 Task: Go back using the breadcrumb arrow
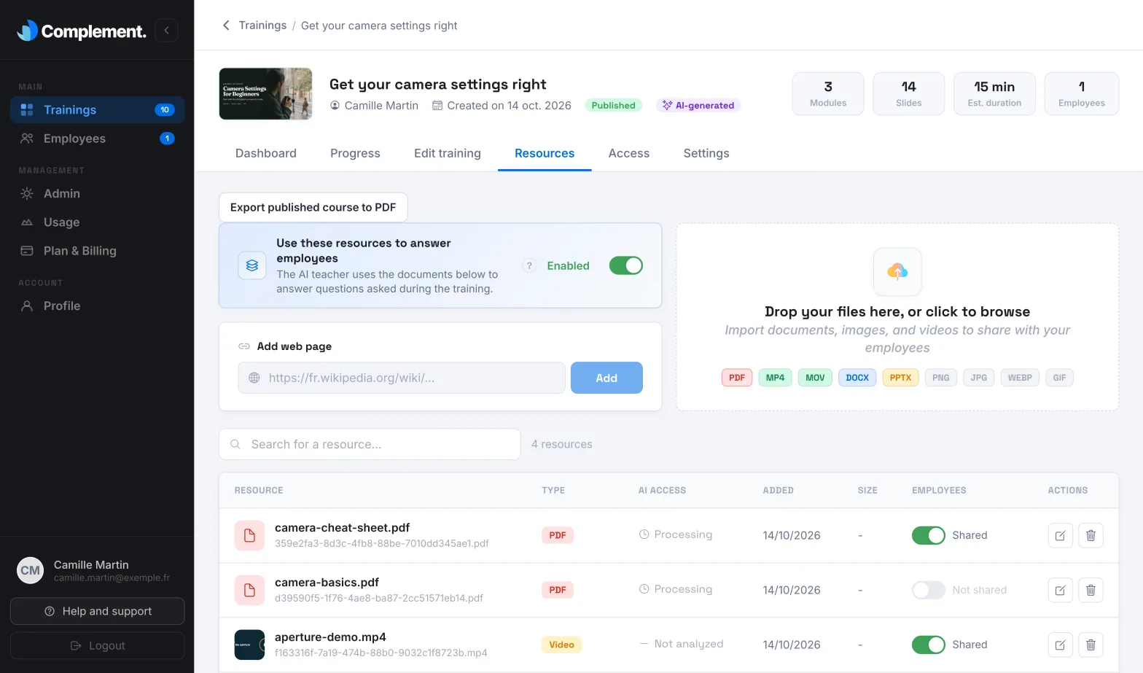pos(226,26)
